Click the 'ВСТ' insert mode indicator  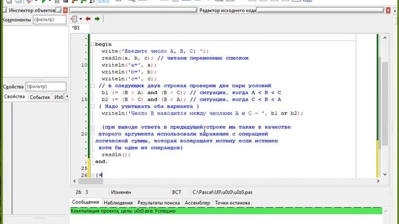(x=176, y=192)
